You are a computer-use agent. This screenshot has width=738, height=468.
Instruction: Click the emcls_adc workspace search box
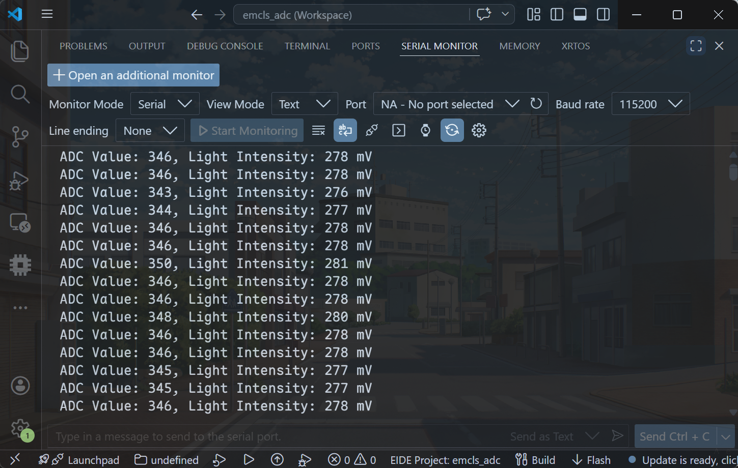[x=351, y=15]
